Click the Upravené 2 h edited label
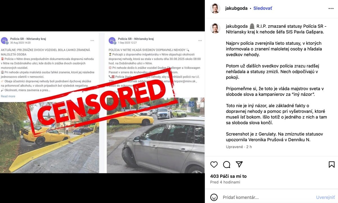This screenshot has width=338, height=203. coord(239,147)
